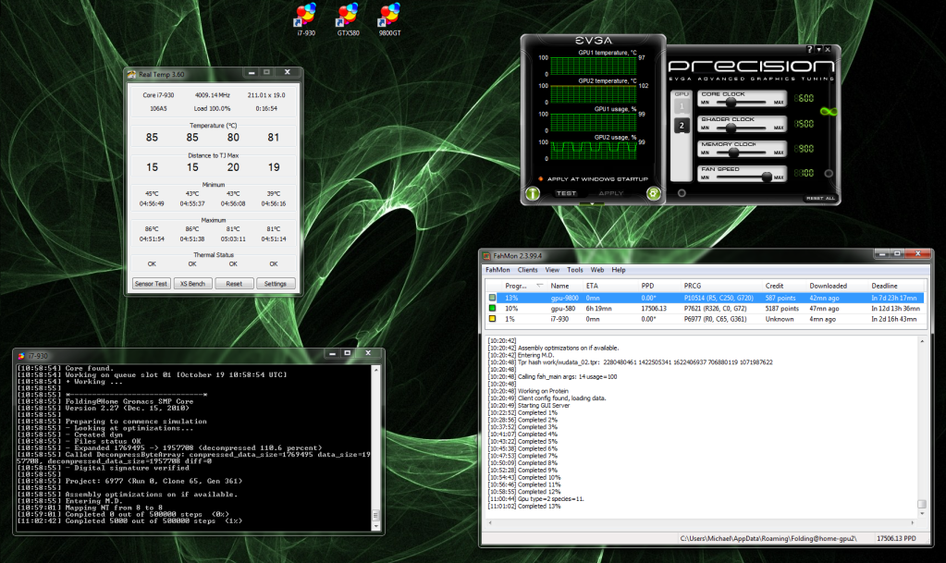Minimize the Real Temp window

coord(252,72)
